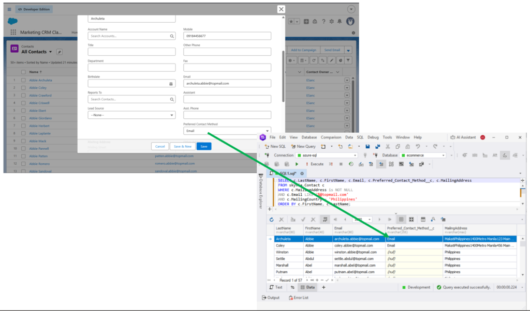530x311 pixels.
Task: Pin the All Contacts list view
Action: pos(59,52)
